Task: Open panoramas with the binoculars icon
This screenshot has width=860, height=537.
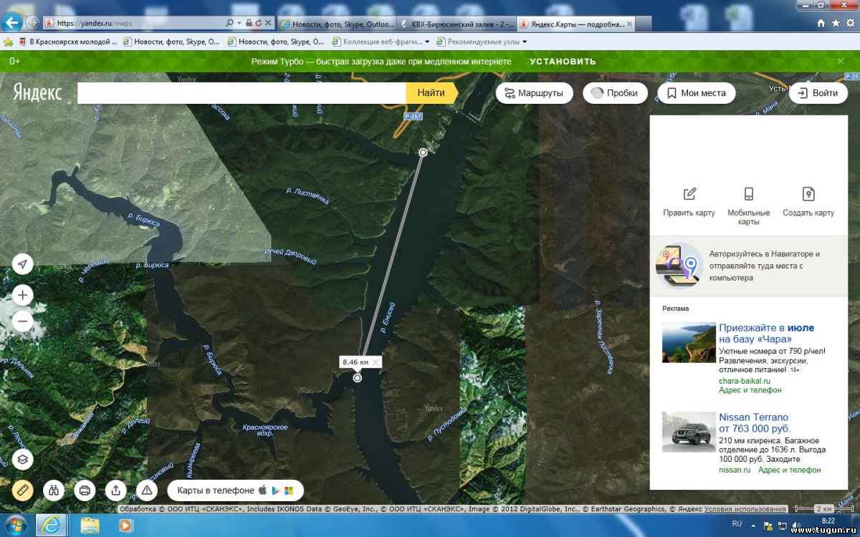Action: click(x=54, y=490)
